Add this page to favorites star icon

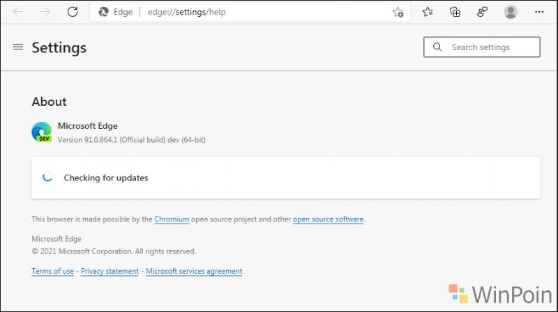coord(398,12)
